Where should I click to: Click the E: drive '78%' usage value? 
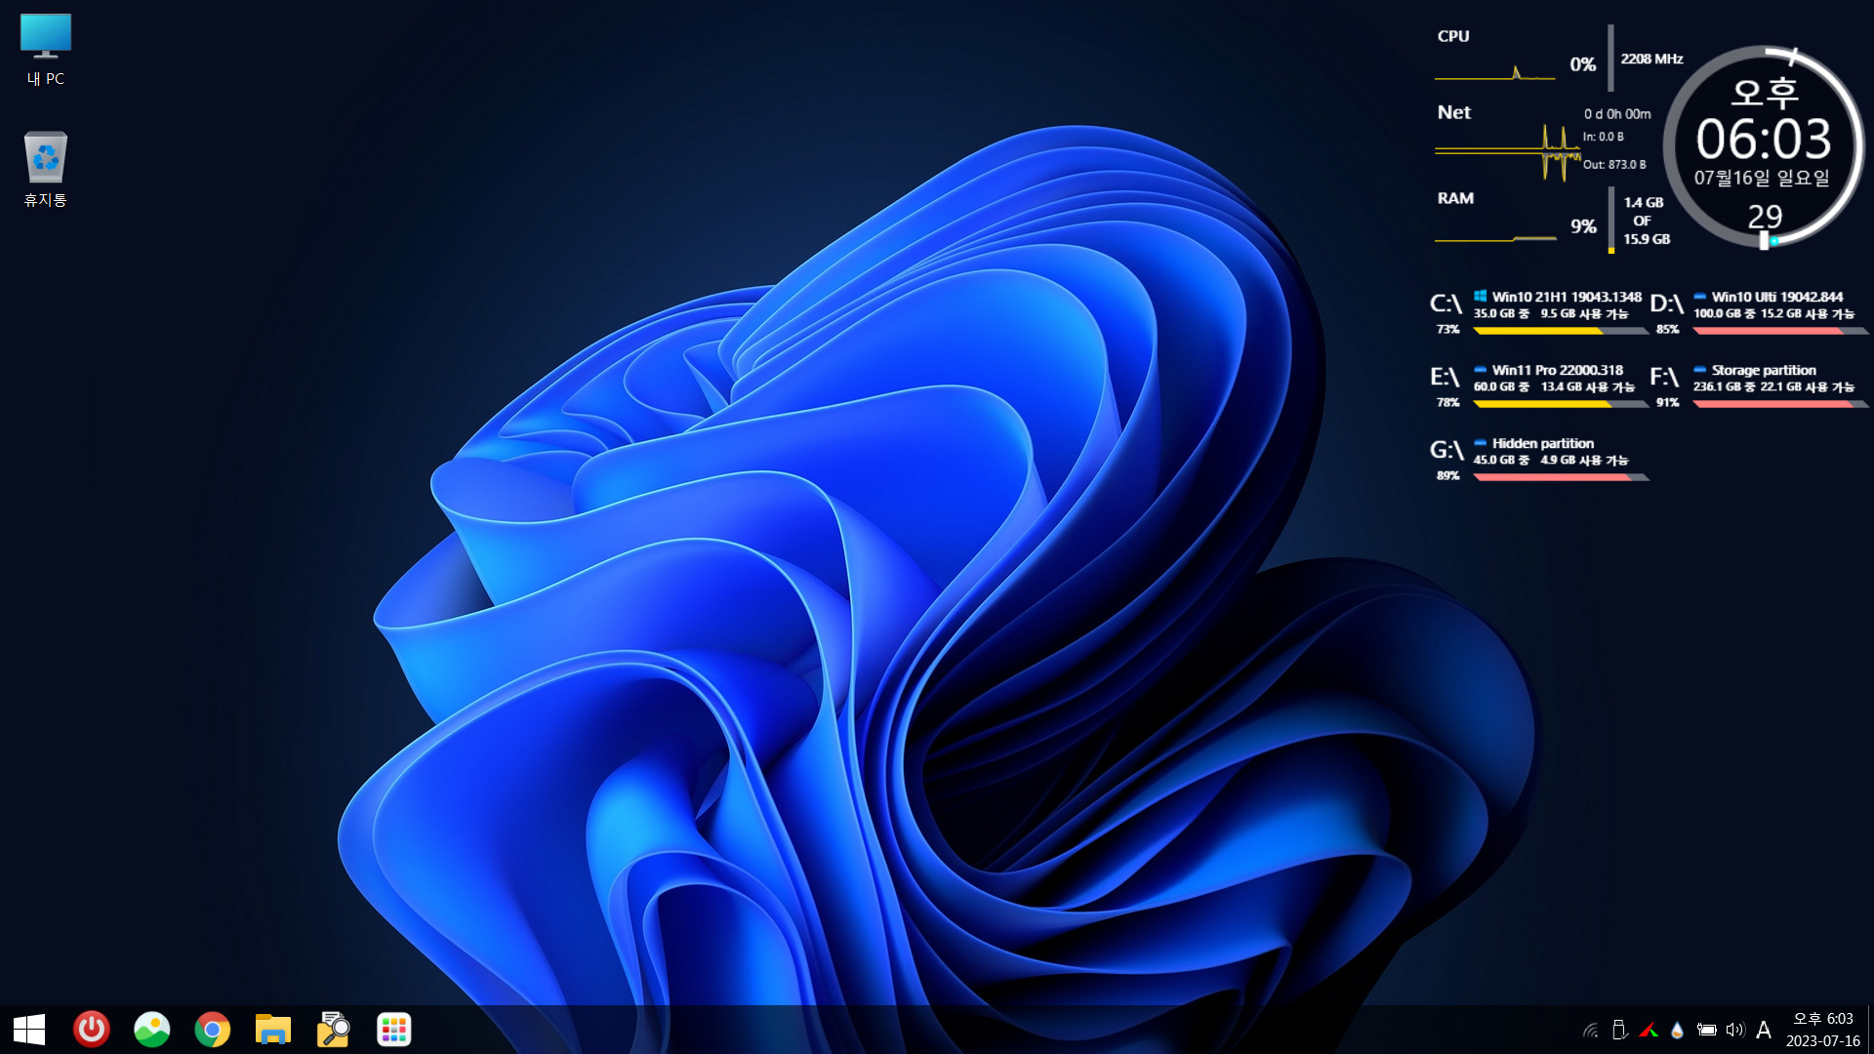[1447, 402]
